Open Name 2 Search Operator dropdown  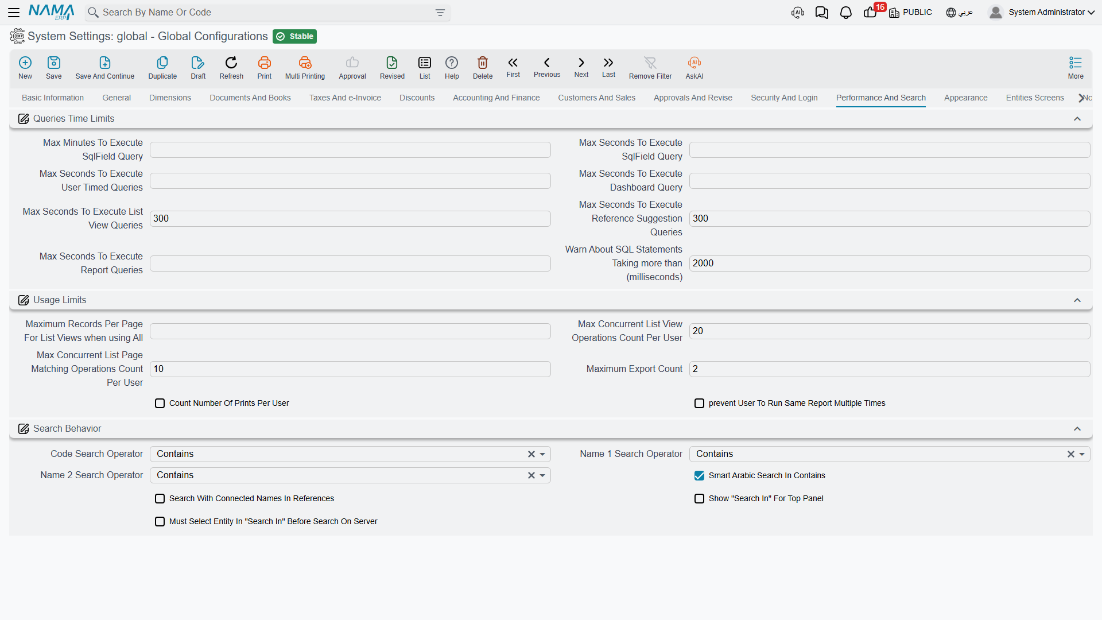542,475
